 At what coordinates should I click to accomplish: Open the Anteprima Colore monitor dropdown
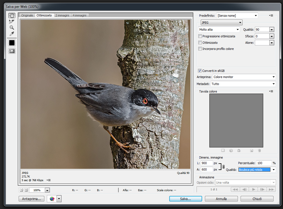(244, 77)
